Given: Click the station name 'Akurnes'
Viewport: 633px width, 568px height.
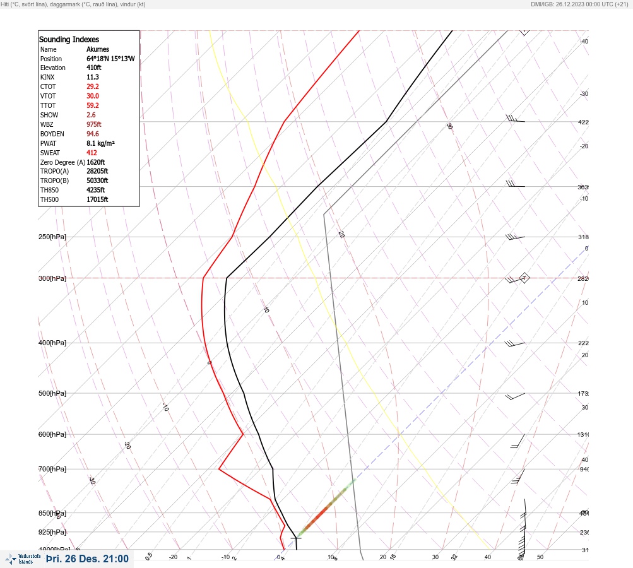Looking at the screenshot, I should pyautogui.click(x=98, y=49).
